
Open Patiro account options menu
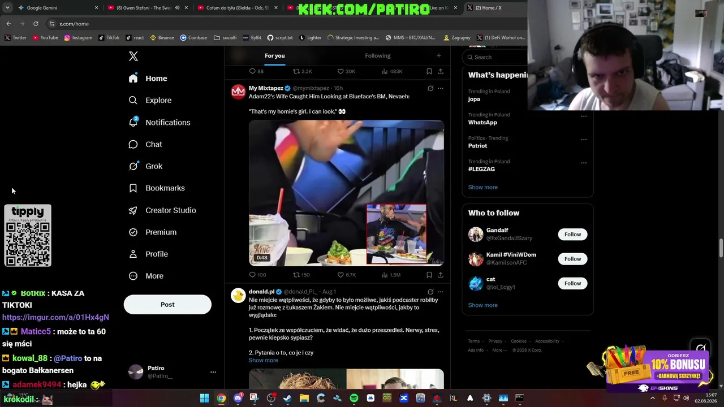(x=213, y=372)
